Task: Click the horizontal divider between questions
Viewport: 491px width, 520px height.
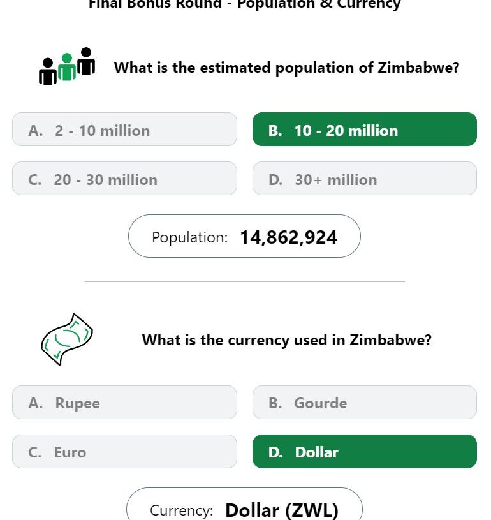Action: click(x=245, y=281)
